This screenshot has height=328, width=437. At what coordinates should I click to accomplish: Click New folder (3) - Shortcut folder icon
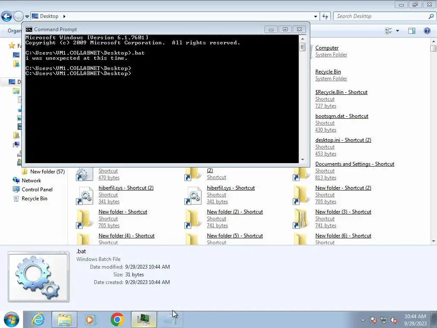(x=301, y=219)
